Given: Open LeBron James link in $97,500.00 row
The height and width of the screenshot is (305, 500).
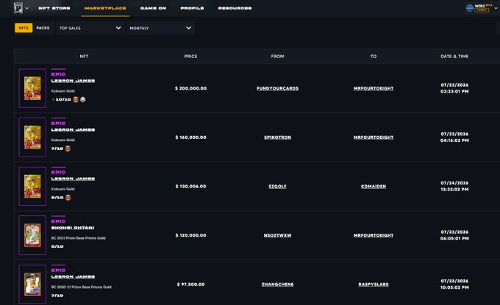Looking at the screenshot, I should point(73,277).
